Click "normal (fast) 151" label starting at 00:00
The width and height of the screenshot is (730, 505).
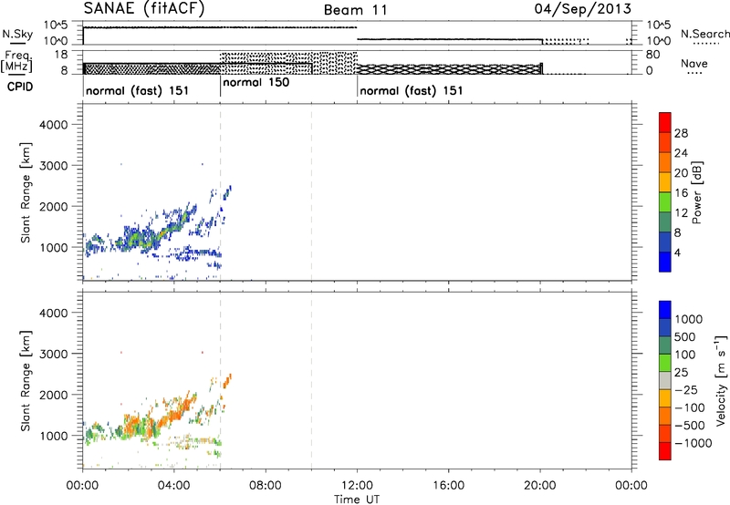click(138, 90)
